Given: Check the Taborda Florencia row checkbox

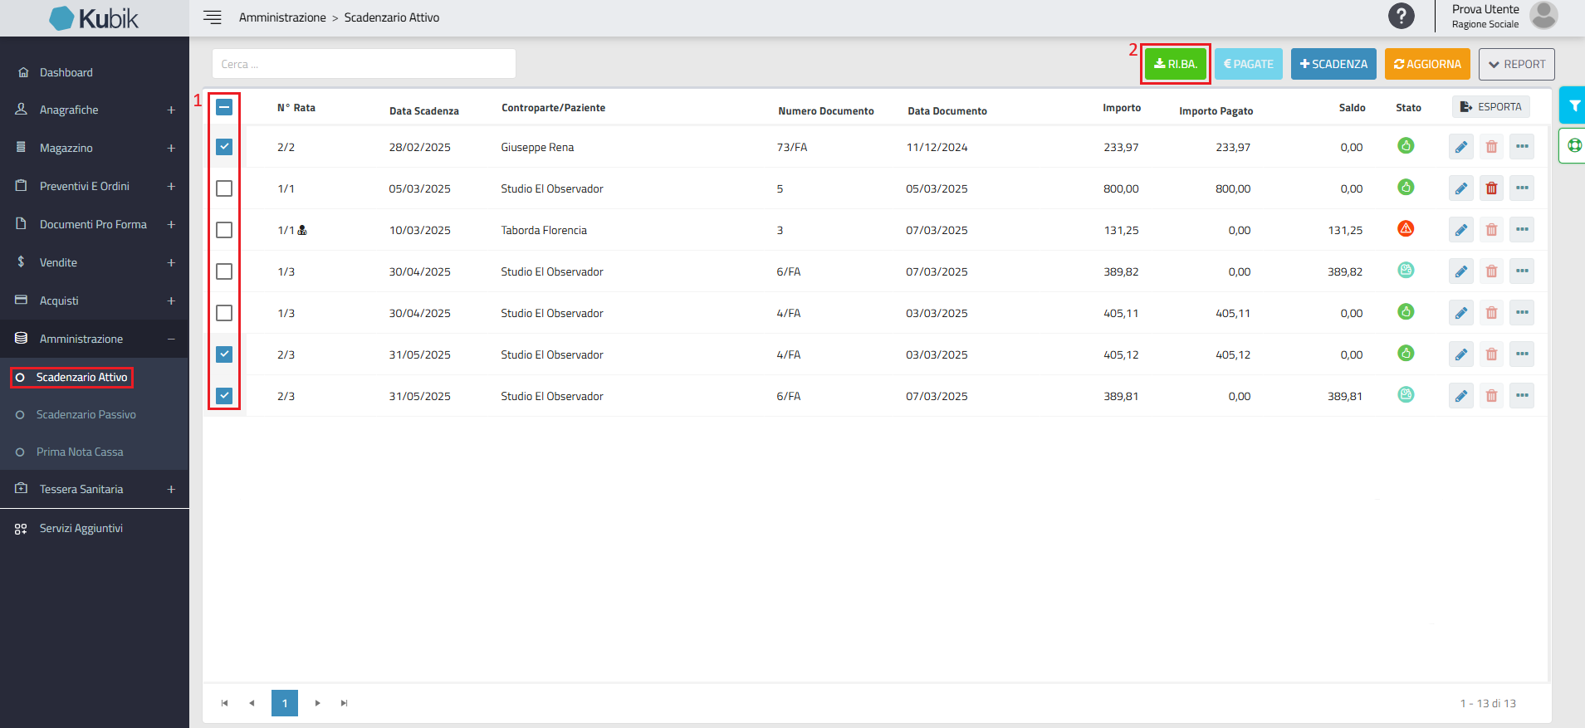Looking at the screenshot, I should (x=224, y=230).
